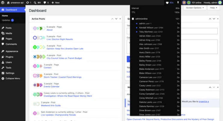The image size is (223, 121).
Task: Open the Events Calendar page link
Action: (51, 86)
